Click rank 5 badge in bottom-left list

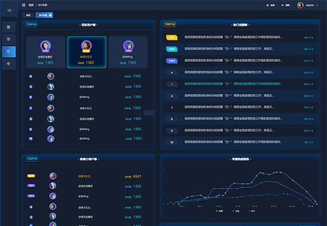[x=31, y=217]
